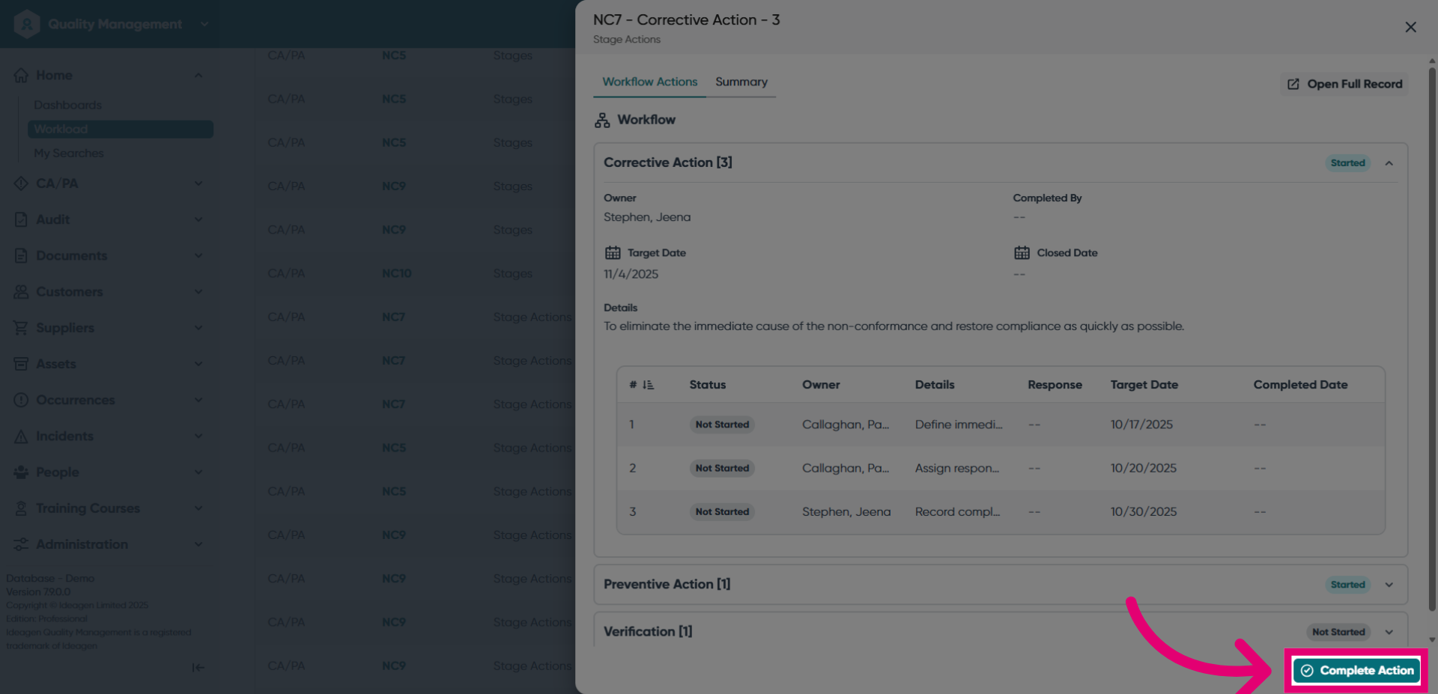
Task: Expand the Suppliers menu chevron
Action: tap(198, 327)
